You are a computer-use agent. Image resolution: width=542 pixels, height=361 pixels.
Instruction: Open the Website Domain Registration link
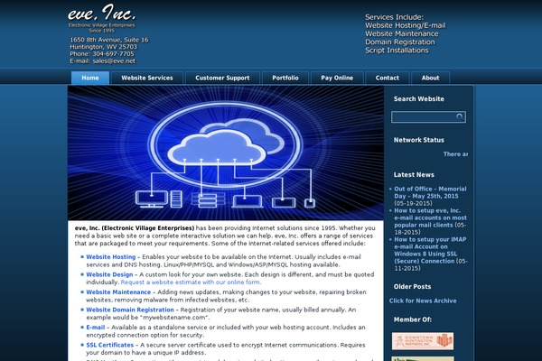point(130,310)
